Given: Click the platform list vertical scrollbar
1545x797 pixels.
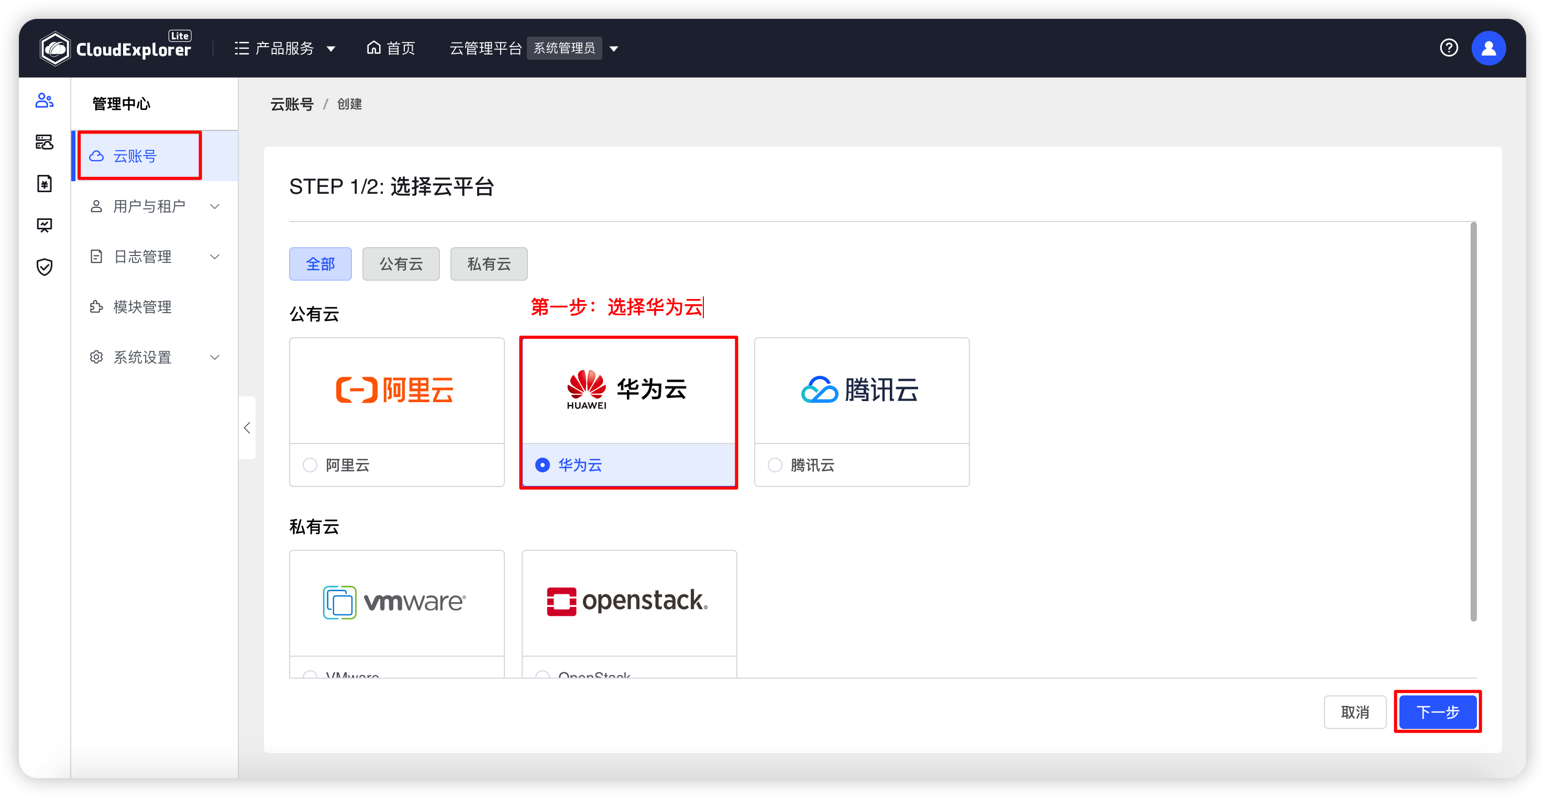Looking at the screenshot, I should 1473,422.
